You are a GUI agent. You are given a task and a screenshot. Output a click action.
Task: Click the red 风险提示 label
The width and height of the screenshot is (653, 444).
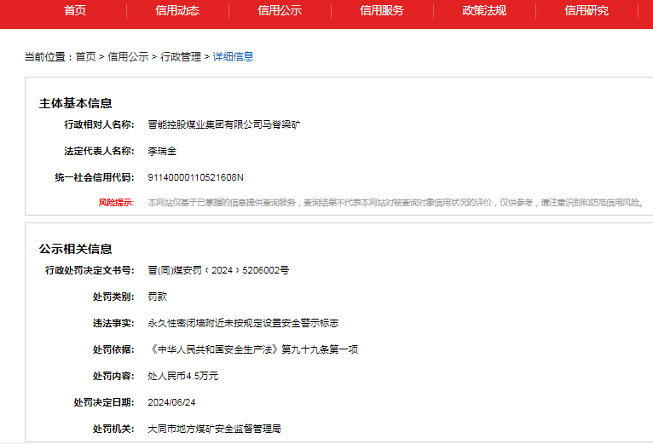tap(116, 203)
